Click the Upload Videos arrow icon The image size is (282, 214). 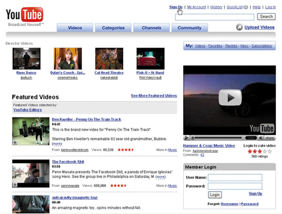click(x=239, y=27)
